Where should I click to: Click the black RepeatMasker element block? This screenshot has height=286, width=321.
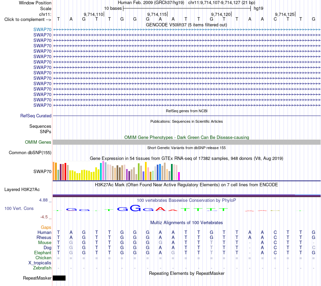pos(59,278)
